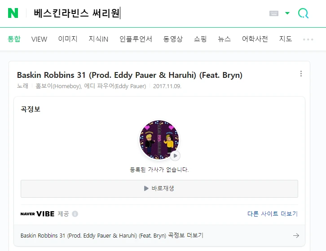This screenshot has height=251, width=326.
Task: Open the 지식iN tab
Action: click(98, 39)
